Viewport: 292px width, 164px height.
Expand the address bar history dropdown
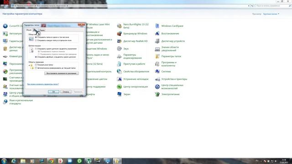click(x=249, y=6)
